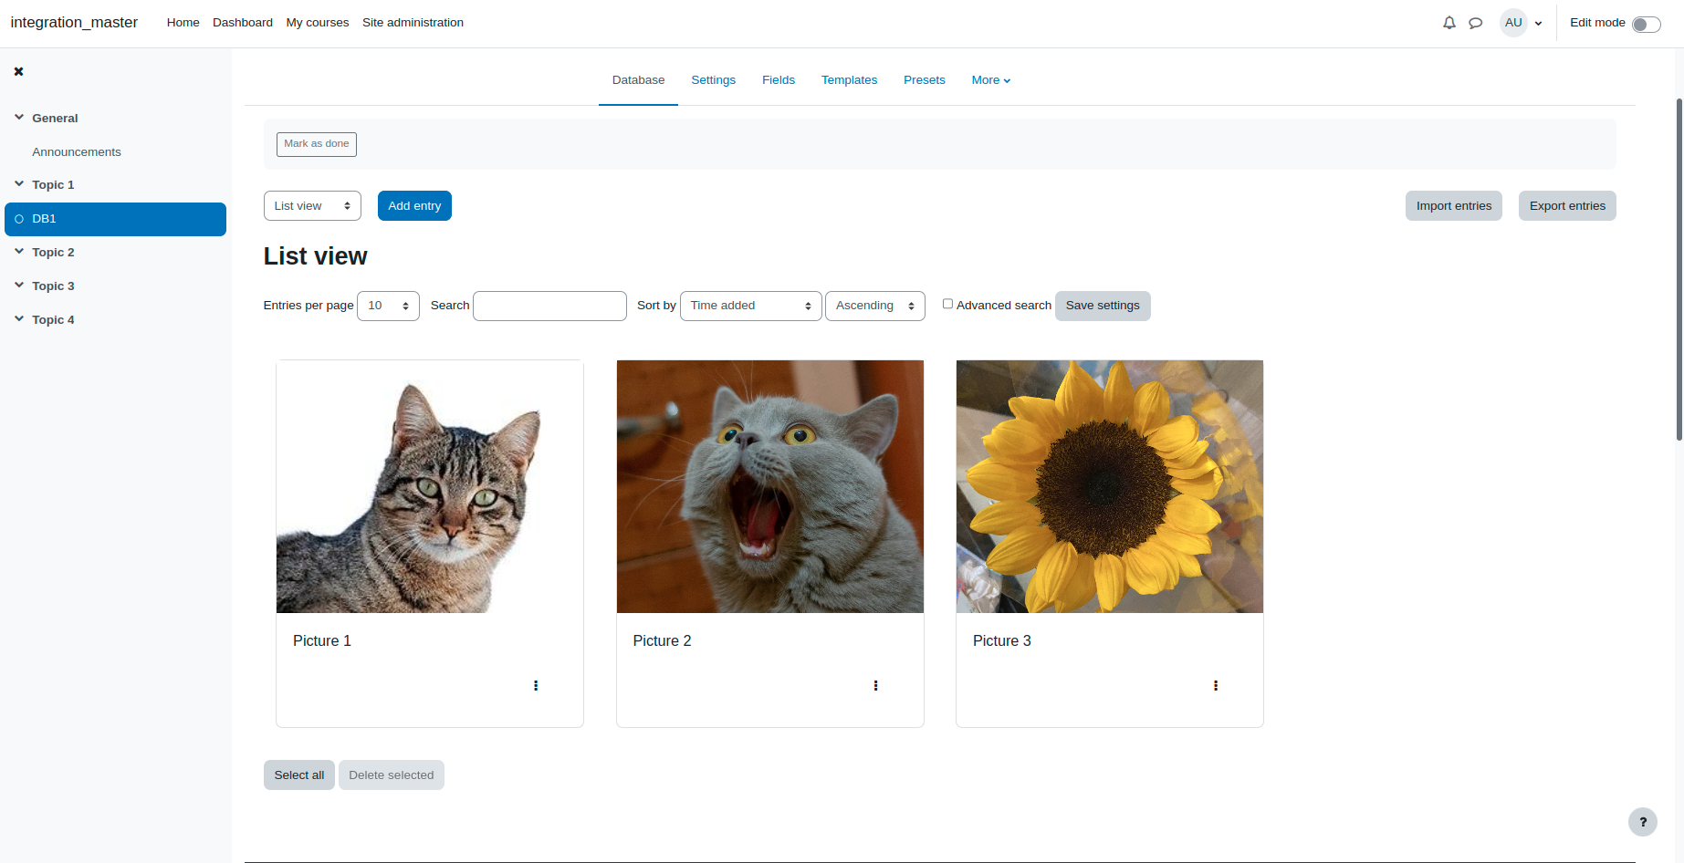
Task: Click the Save settings button
Action: (x=1103, y=306)
